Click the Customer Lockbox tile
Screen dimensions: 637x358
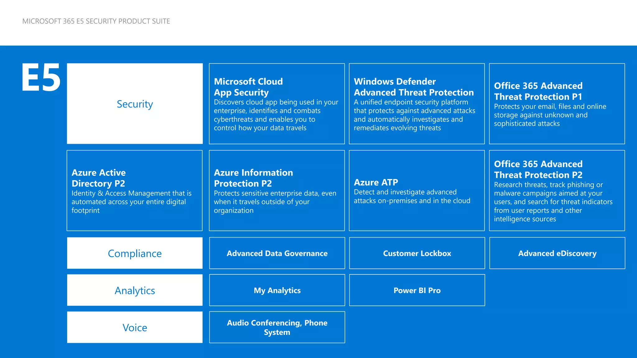click(x=417, y=253)
